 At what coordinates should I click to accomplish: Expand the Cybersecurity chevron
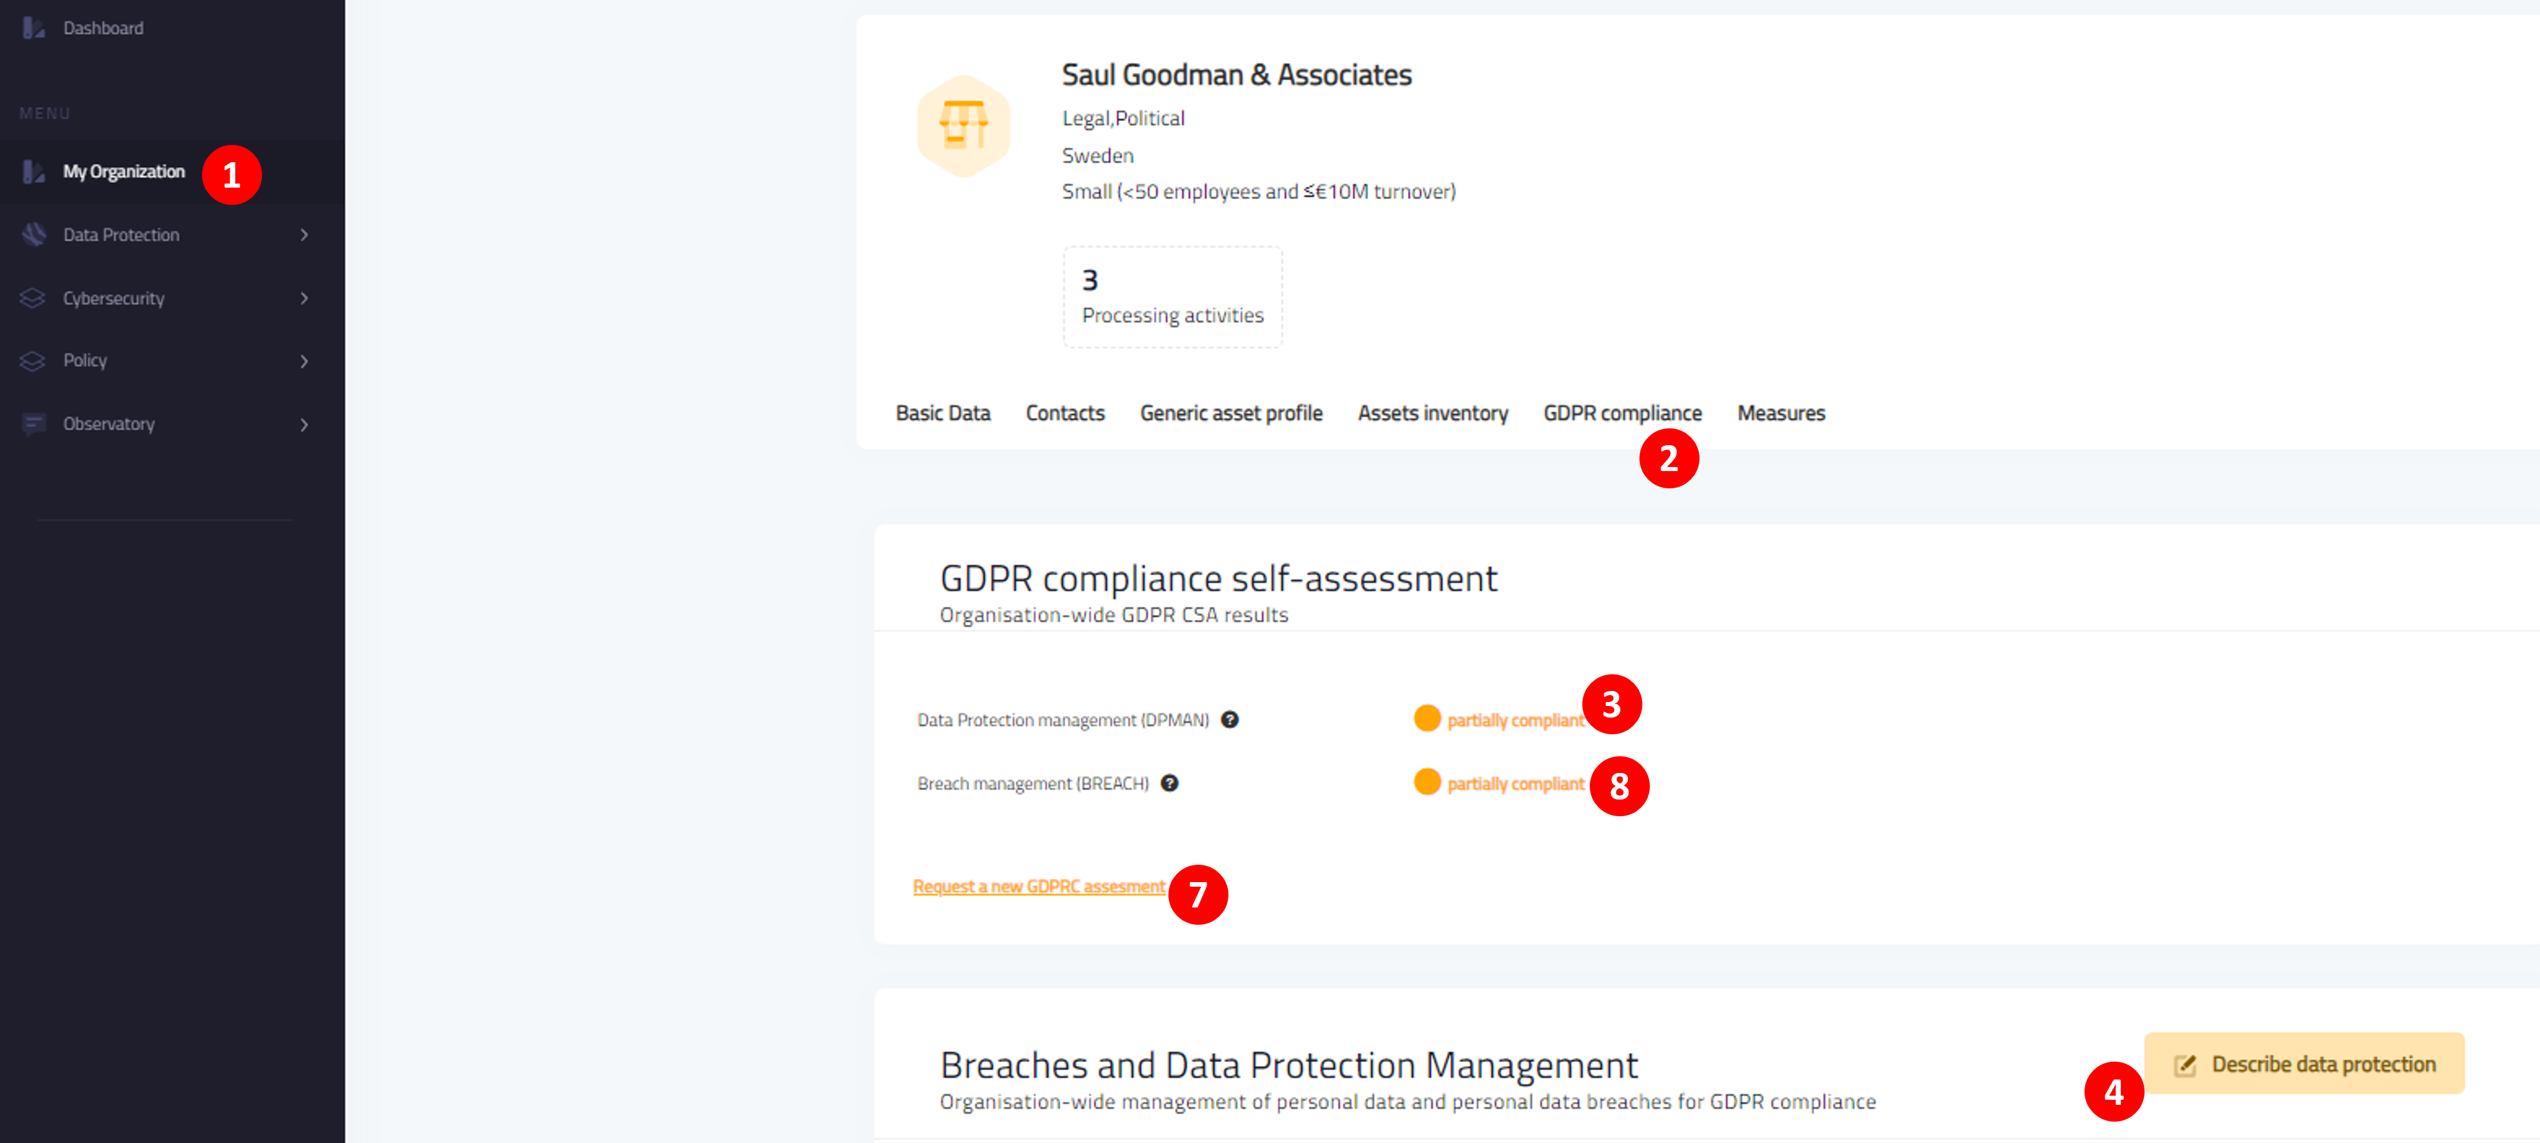pyautogui.click(x=304, y=298)
